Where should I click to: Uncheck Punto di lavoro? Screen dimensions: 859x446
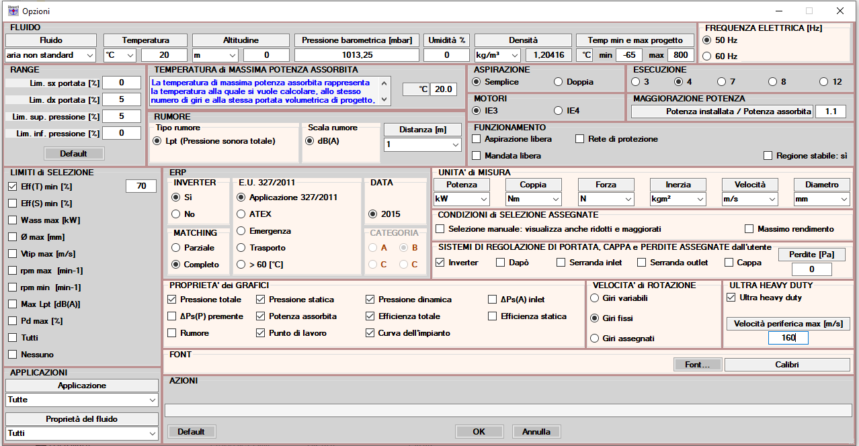coord(260,332)
